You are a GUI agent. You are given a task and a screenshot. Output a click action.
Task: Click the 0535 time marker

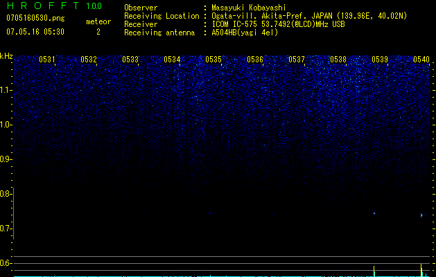[x=213, y=59]
